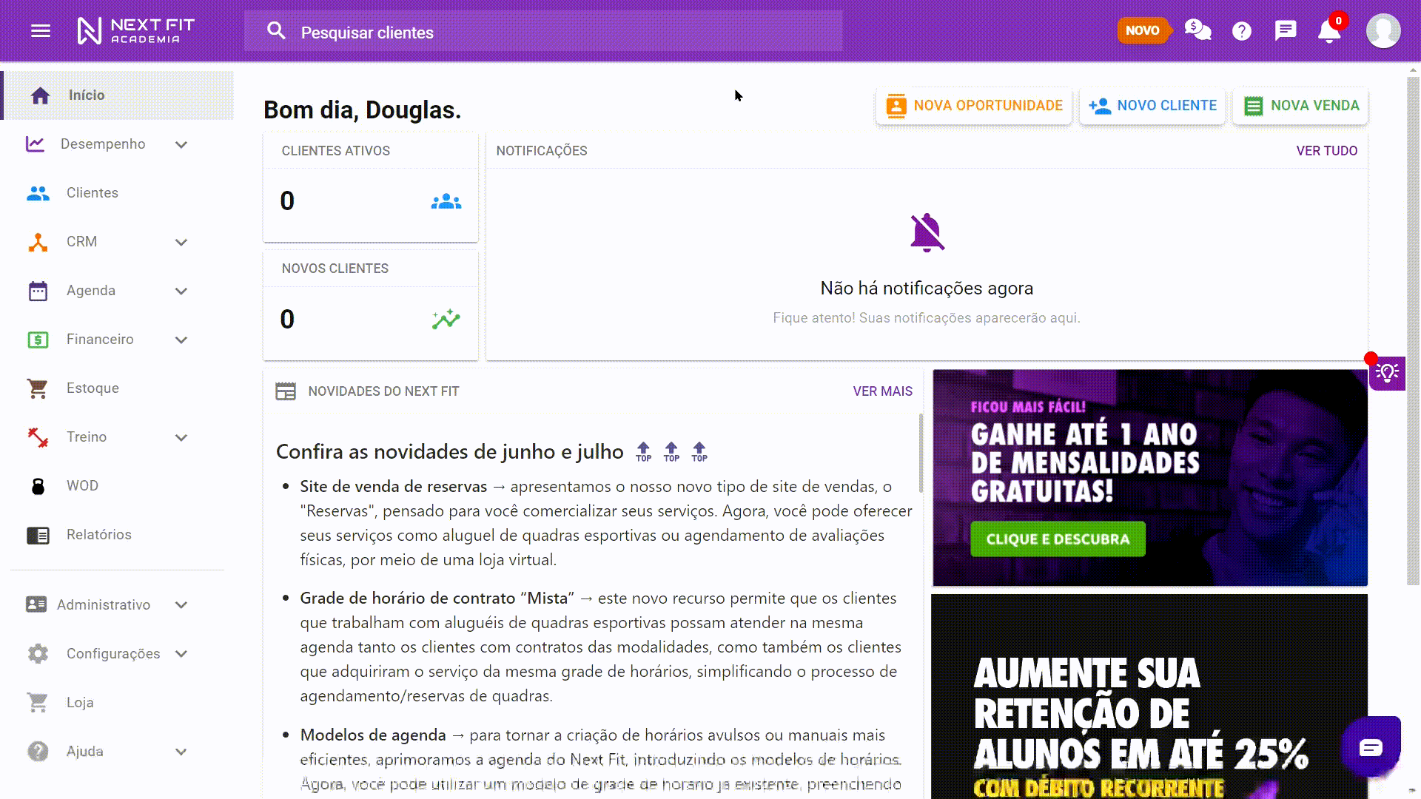Click the Nova Oportunidade button
The height and width of the screenshot is (799, 1421).
click(973, 106)
